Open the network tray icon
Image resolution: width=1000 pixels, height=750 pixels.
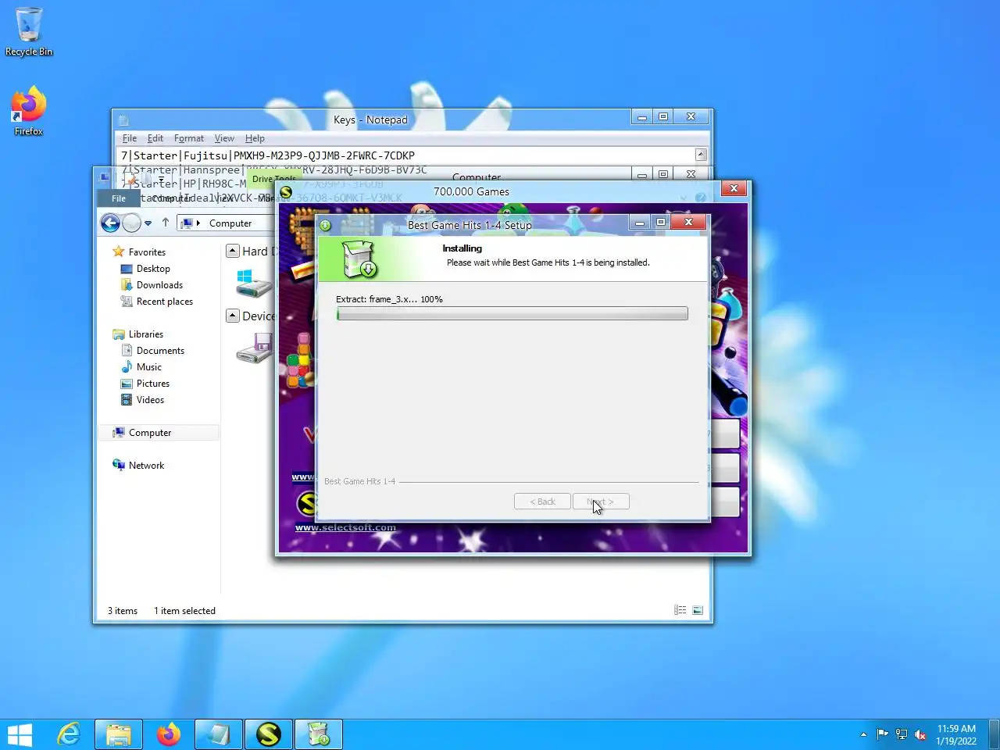coord(901,734)
